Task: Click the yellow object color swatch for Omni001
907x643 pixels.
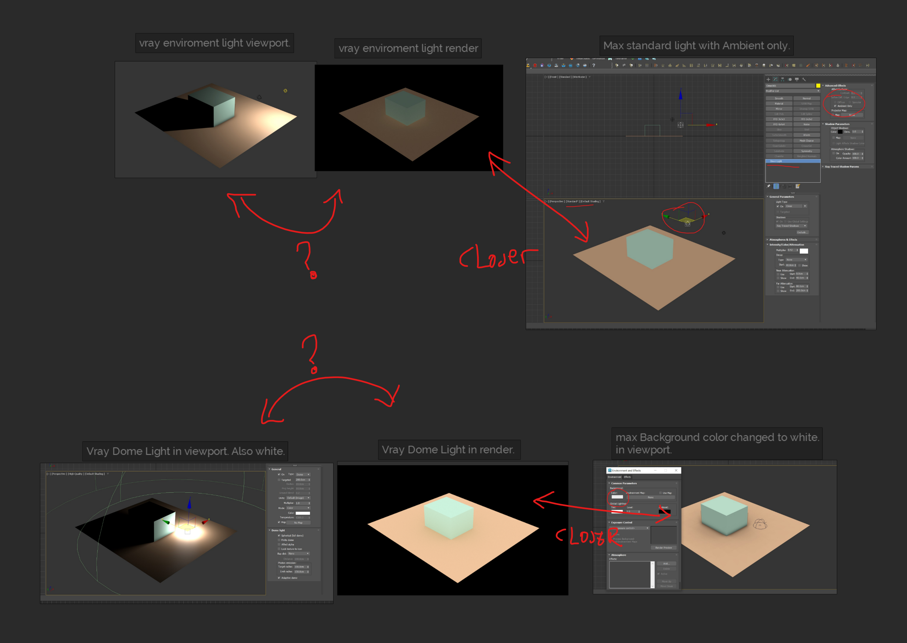Action: 818,86
